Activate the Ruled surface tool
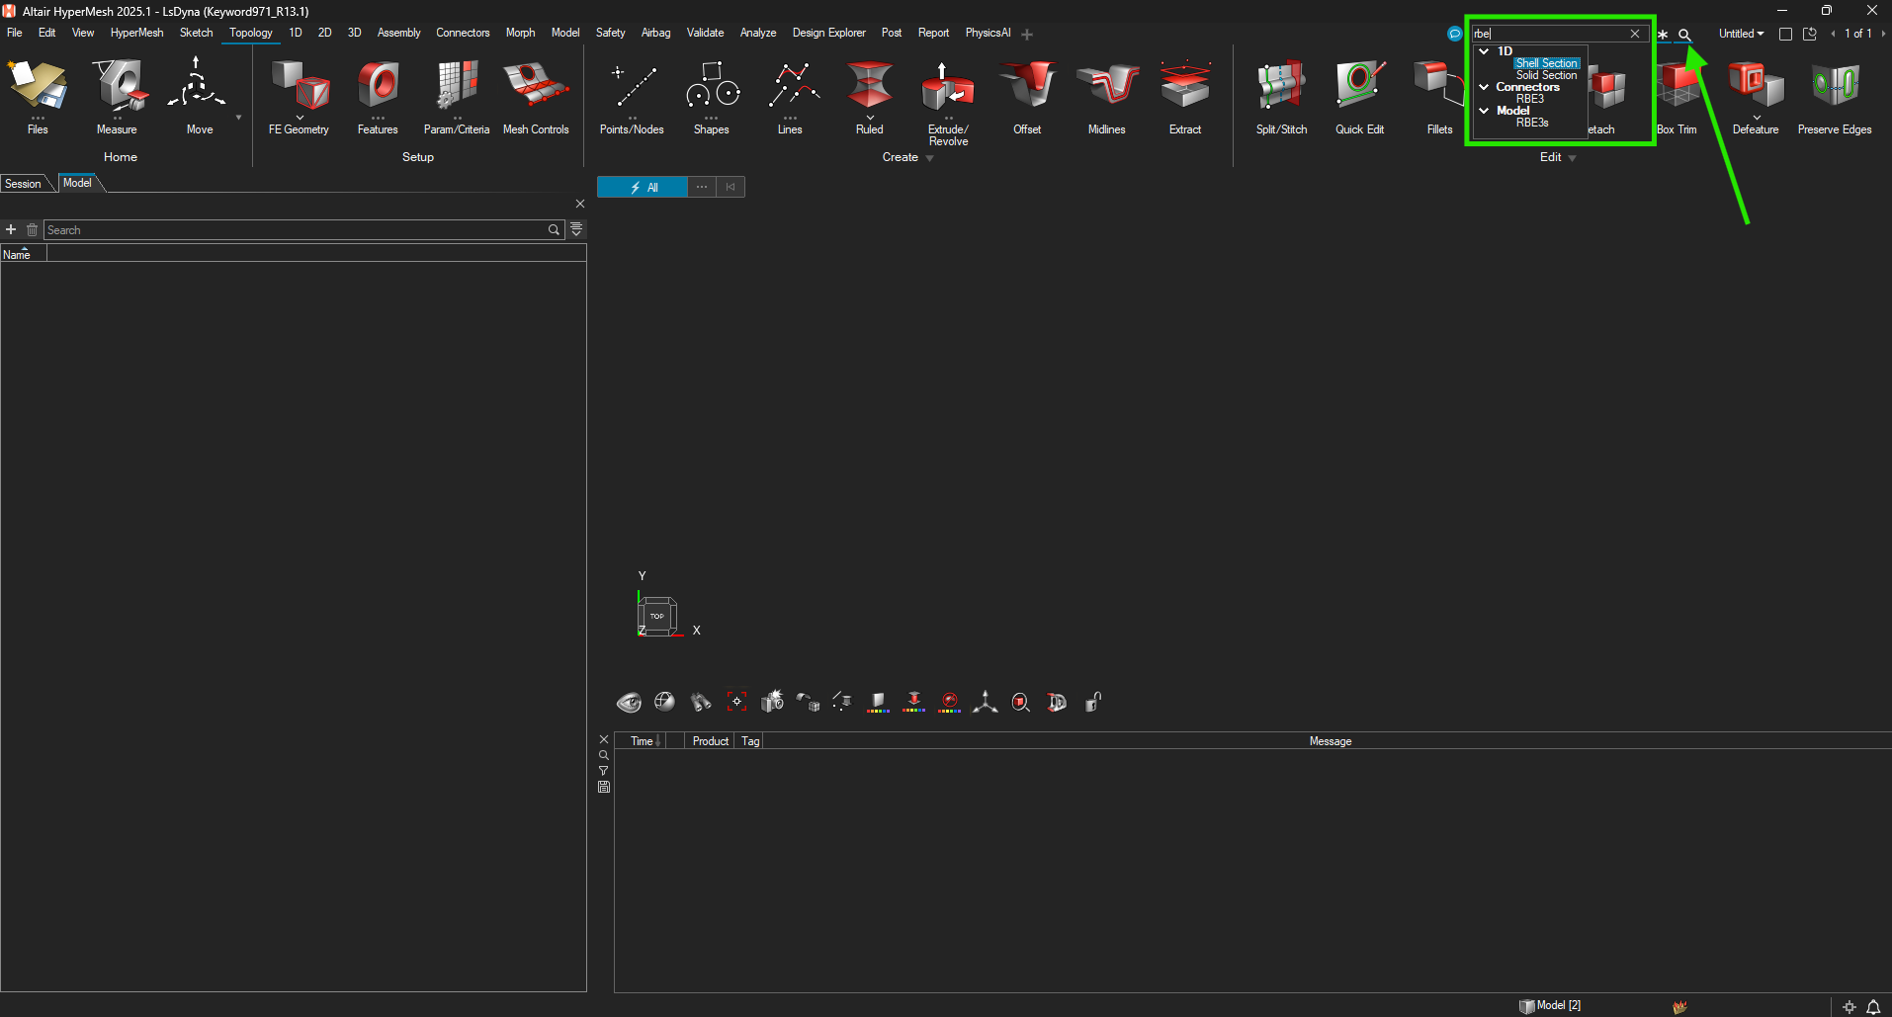Viewport: 1892px width, 1017px height. 870,96
